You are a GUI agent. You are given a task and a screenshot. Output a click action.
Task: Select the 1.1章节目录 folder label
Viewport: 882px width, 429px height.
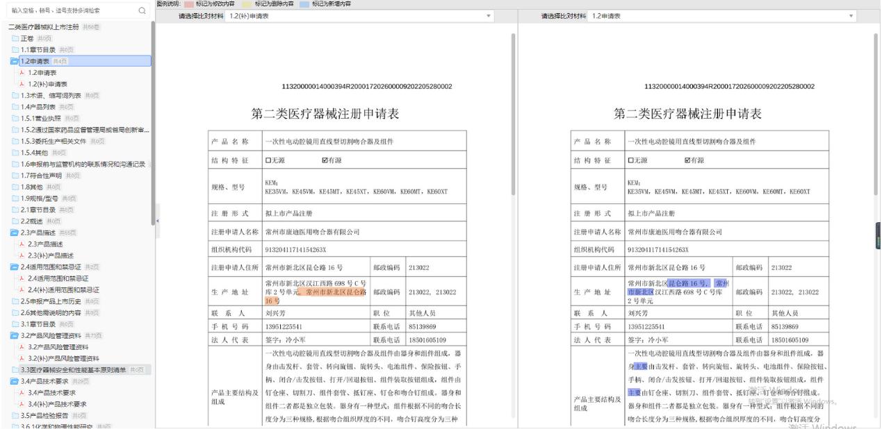coord(38,49)
